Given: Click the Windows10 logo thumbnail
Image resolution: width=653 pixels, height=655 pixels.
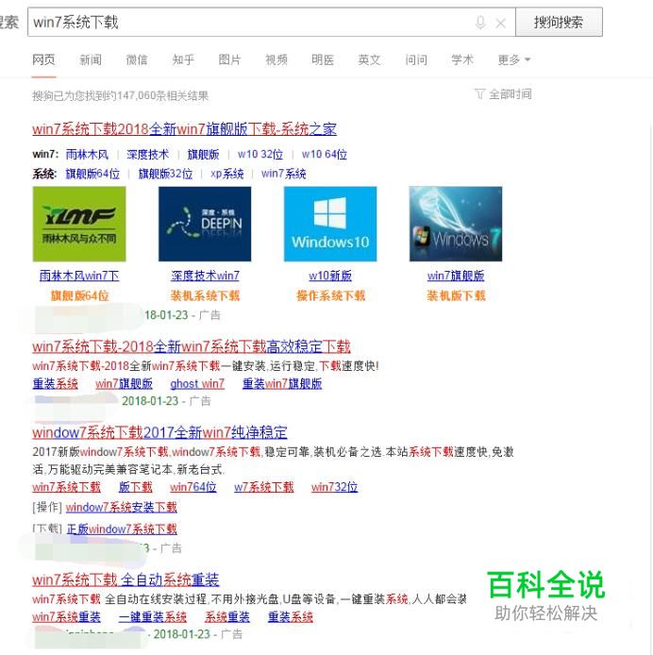Looking at the screenshot, I should click(330, 224).
